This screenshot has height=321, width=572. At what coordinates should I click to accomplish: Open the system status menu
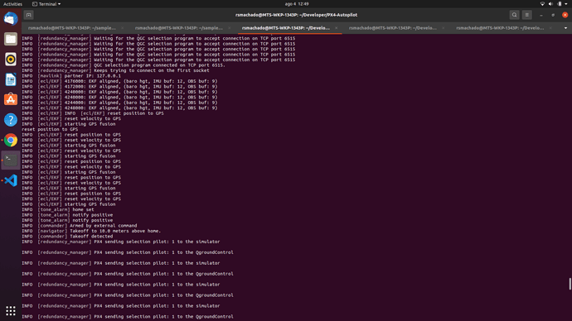click(554, 4)
